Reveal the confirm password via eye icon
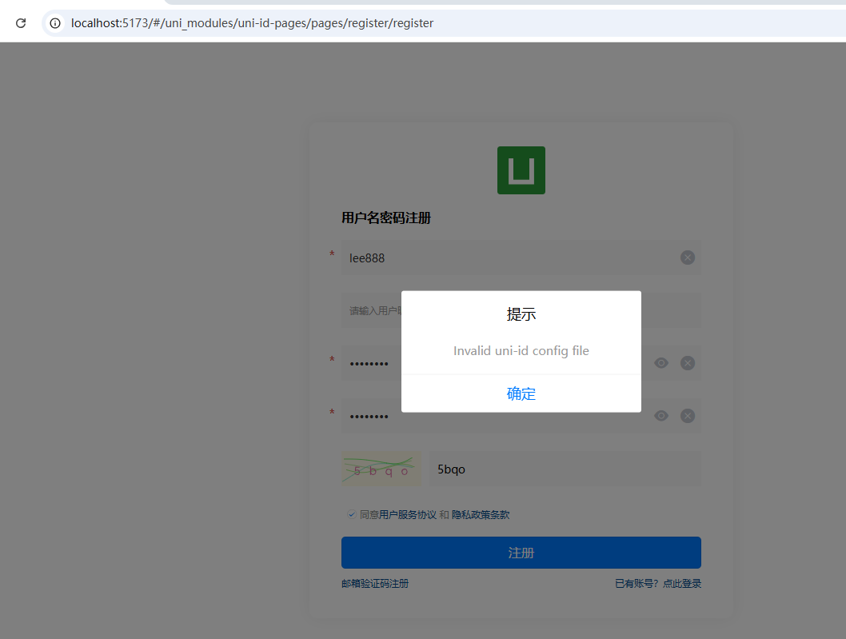The height and width of the screenshot is (639, 846). click(661, 416)
